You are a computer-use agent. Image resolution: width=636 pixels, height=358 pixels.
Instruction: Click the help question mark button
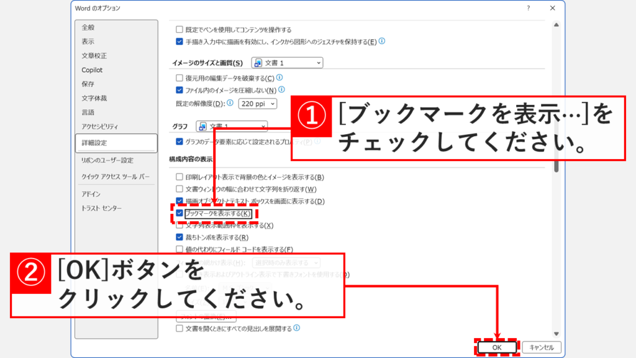528,8
